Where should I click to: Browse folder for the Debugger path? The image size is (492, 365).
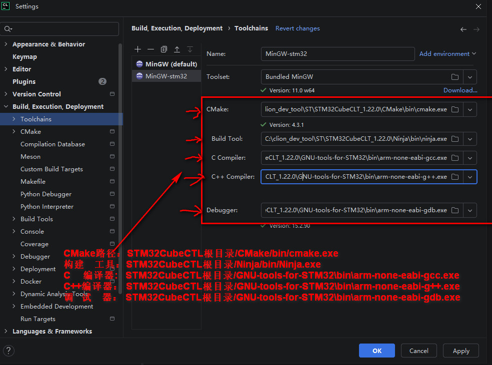point(454,210)
